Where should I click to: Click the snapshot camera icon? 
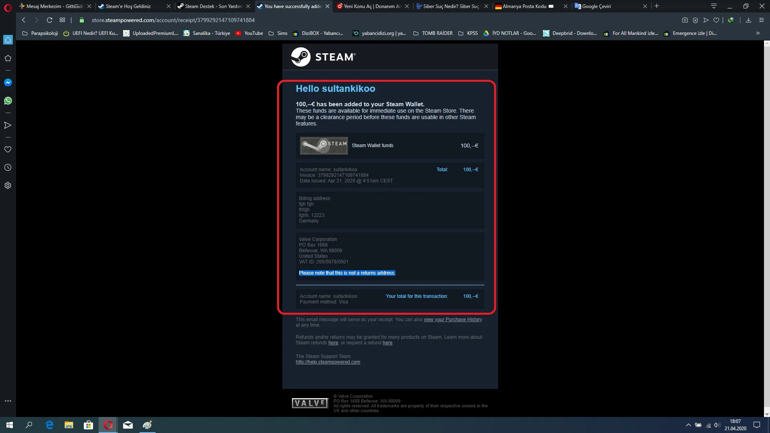685,20
